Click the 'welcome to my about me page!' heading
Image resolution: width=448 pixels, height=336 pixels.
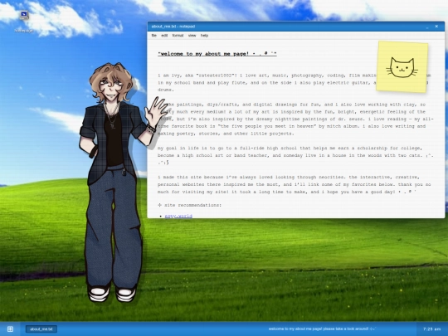217,54
